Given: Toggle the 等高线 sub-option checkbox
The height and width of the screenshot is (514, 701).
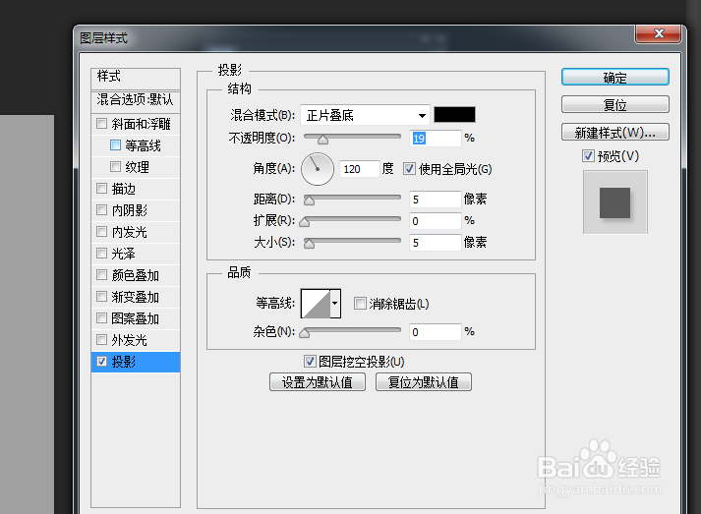Looking at the screenshot, I should pyautogui.click(x=115, y=144).
